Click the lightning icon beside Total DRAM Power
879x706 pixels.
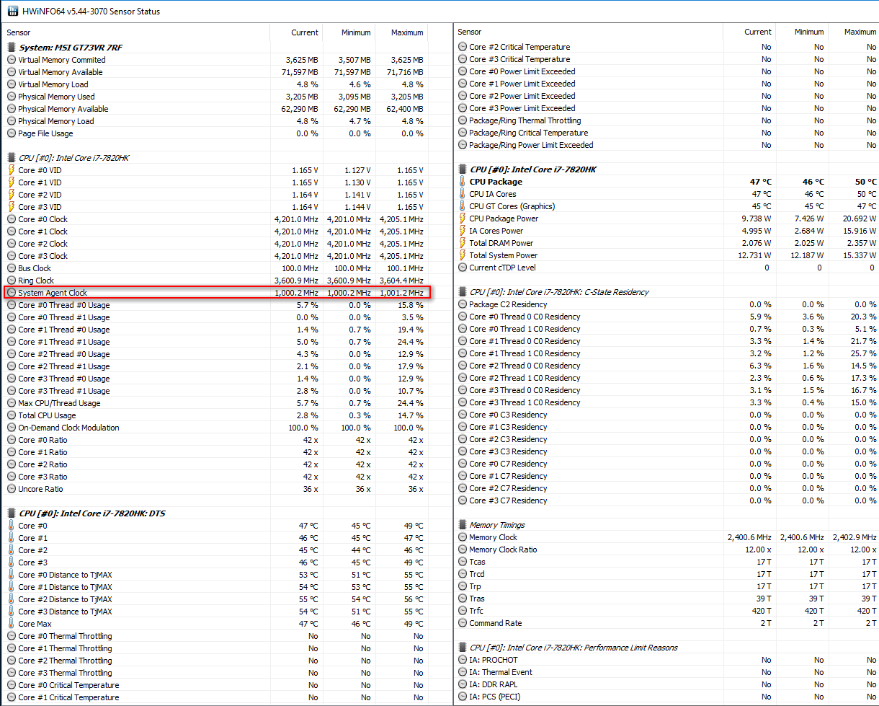click(463, 243)
